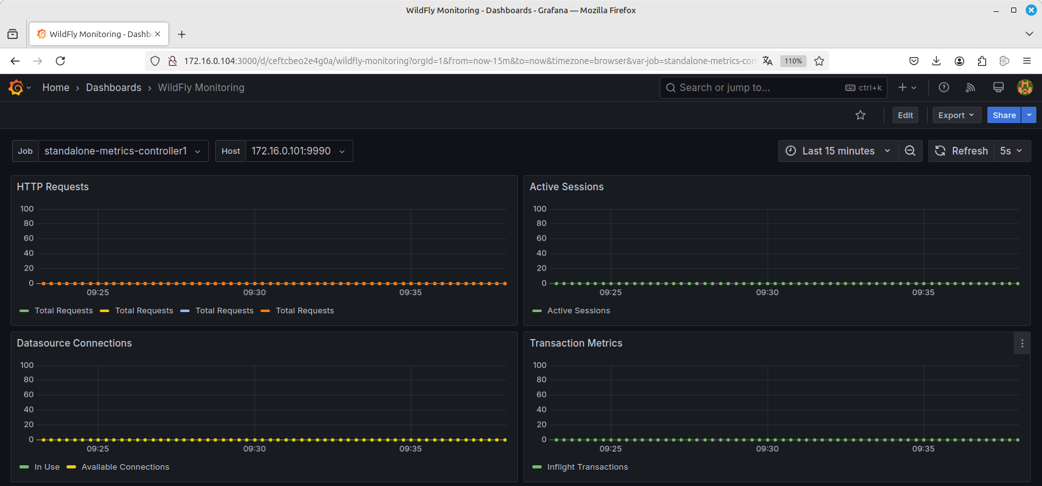Viewport: 1042px width, 486px height.
Task: Reload the current page
Action: tap(60, 61)
